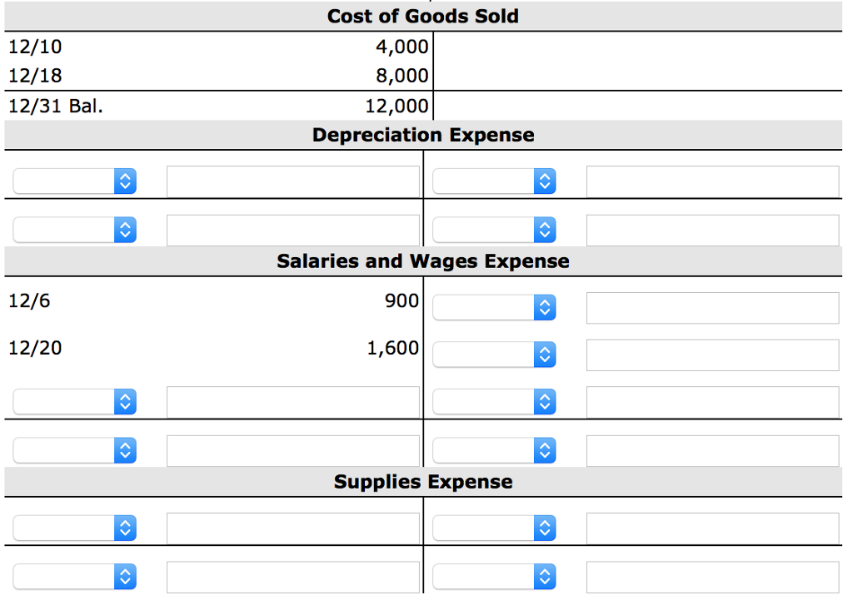This screenshot has height=610, width=853.
Task: Open the first right dropdown under Supplies Expense
Action: pos(494,528)
